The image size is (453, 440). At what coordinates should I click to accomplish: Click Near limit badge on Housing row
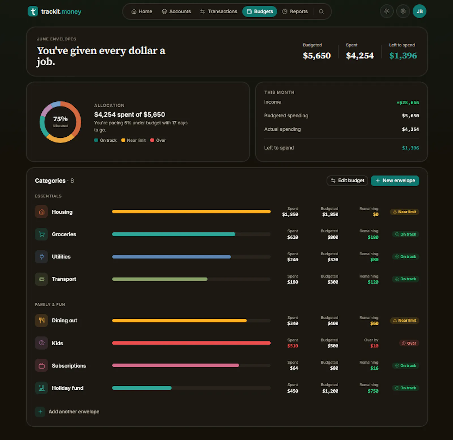tap(405, 212)
